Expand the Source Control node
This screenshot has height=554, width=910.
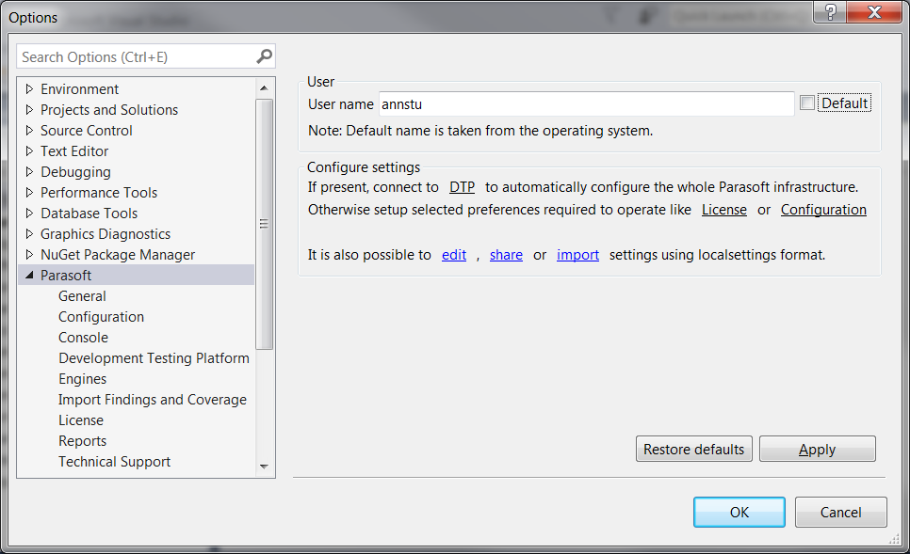coord(29,131)
